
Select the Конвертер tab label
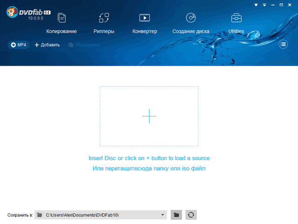[145, 31]
